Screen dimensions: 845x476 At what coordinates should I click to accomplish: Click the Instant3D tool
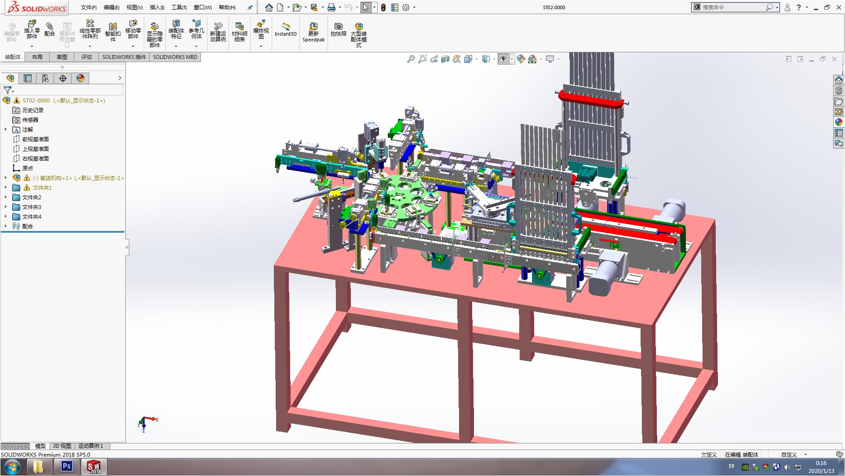point(285,30)
